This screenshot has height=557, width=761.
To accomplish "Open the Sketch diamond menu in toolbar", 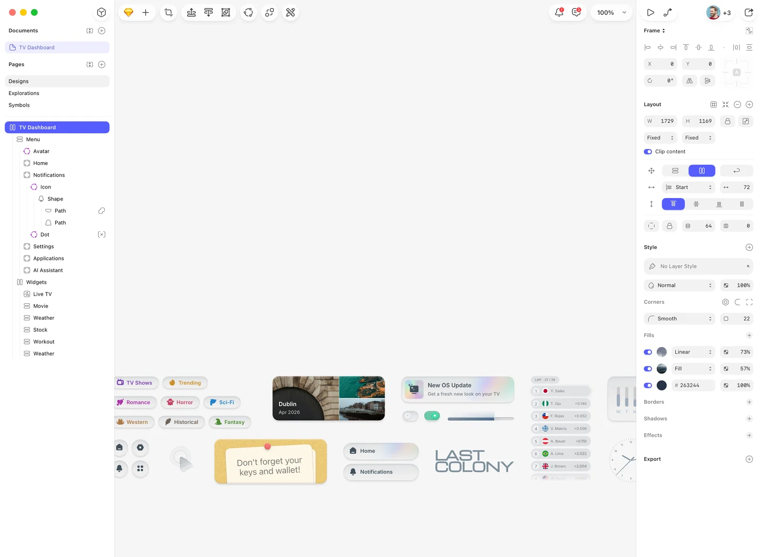I will [128, 12].
